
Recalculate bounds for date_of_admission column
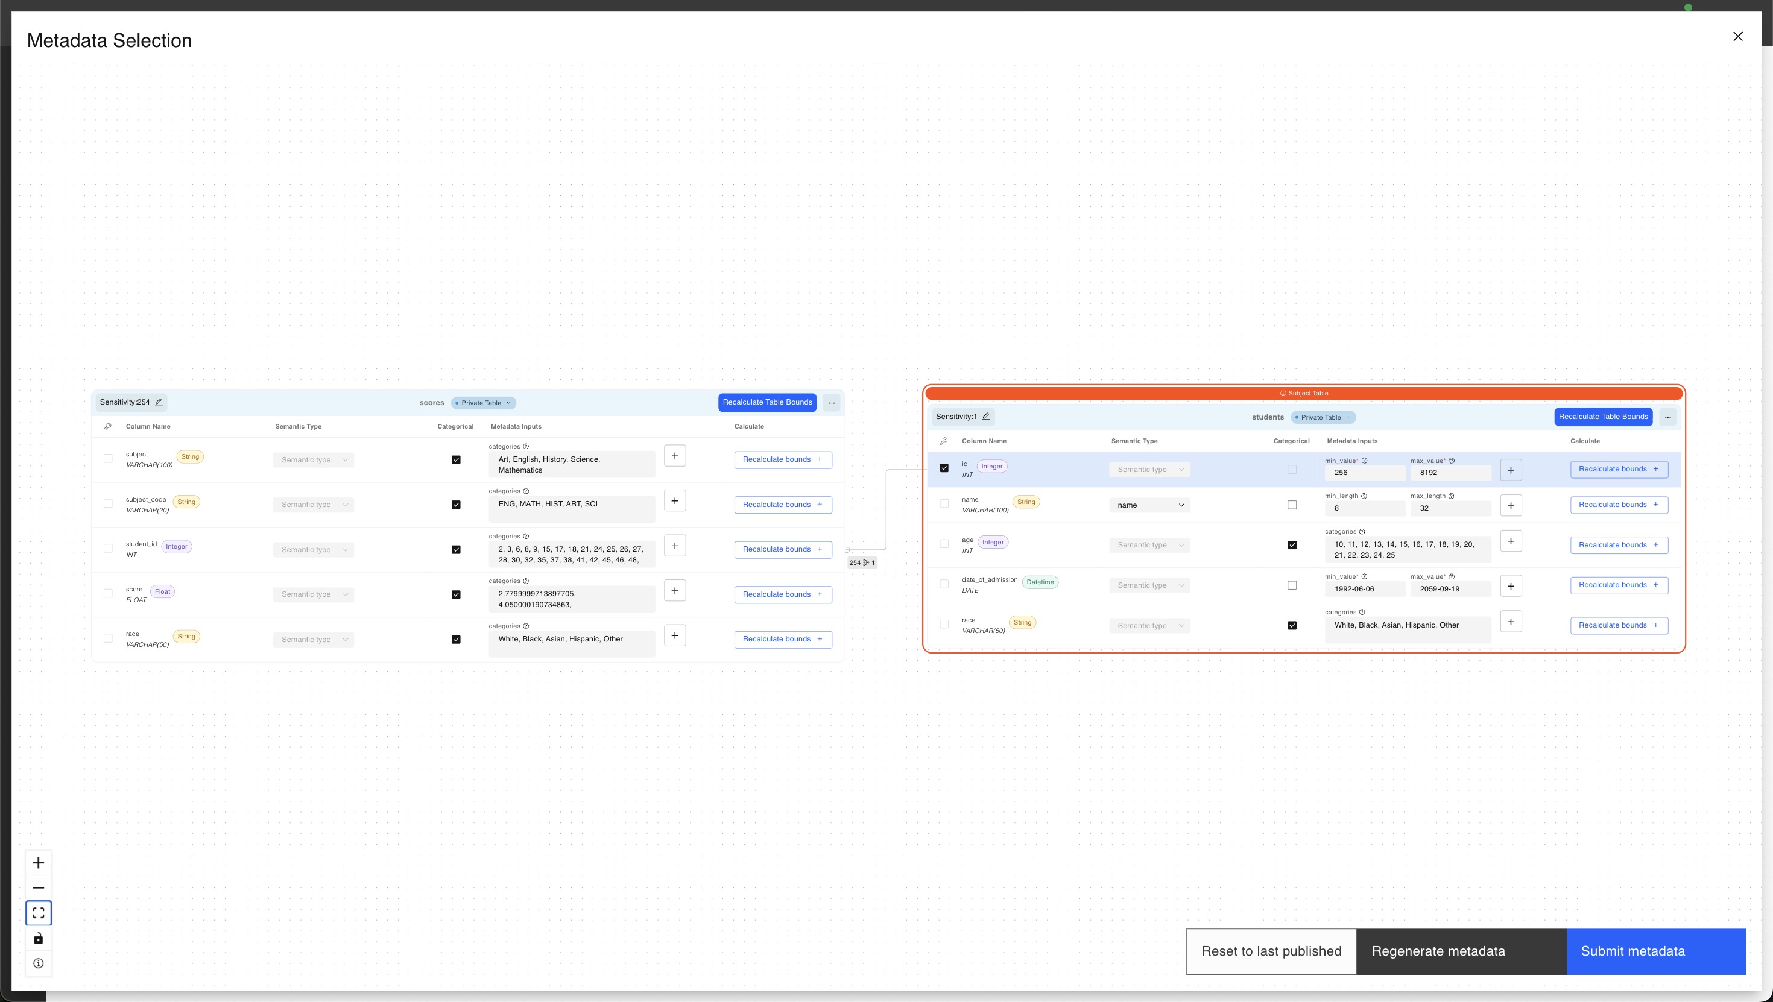pyautogui.click(x=1619, y=585)
